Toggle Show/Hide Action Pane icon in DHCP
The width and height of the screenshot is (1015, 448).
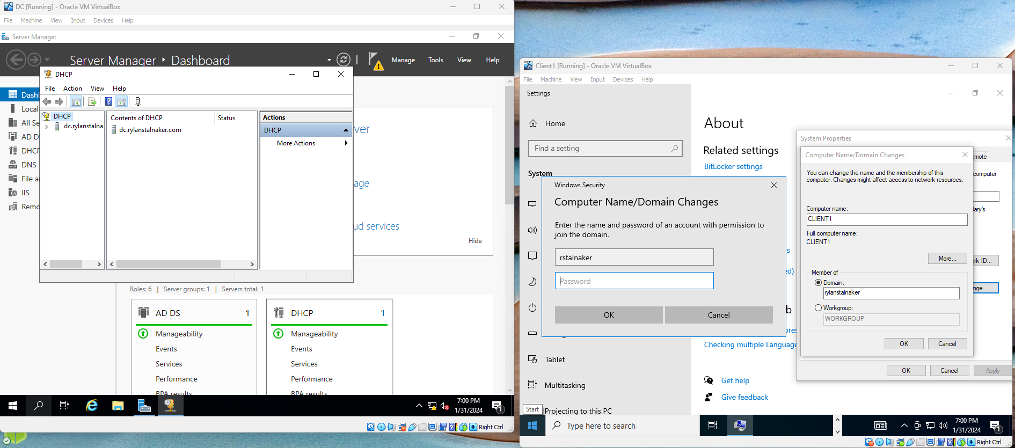coord(122,101)
